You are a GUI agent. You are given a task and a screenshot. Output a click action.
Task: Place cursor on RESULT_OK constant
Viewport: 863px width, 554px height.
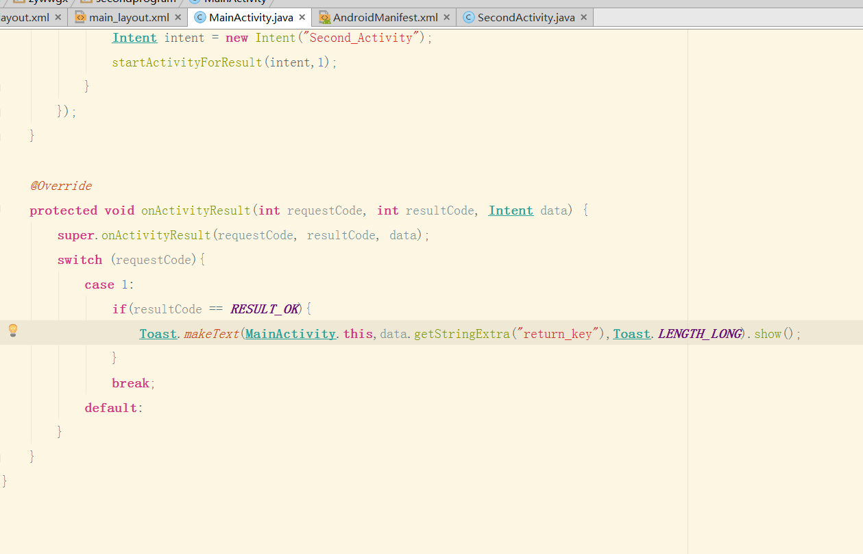265,309
